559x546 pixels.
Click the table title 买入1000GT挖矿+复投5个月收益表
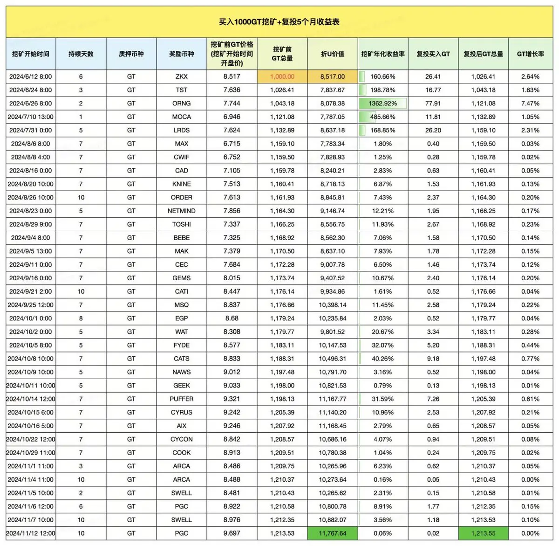279,22
